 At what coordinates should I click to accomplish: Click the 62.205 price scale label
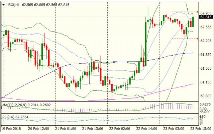[x=206, y=41]
